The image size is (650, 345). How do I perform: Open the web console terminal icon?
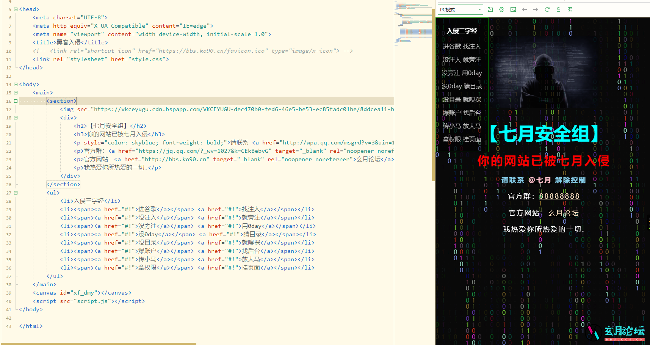[x=513, y=9]
